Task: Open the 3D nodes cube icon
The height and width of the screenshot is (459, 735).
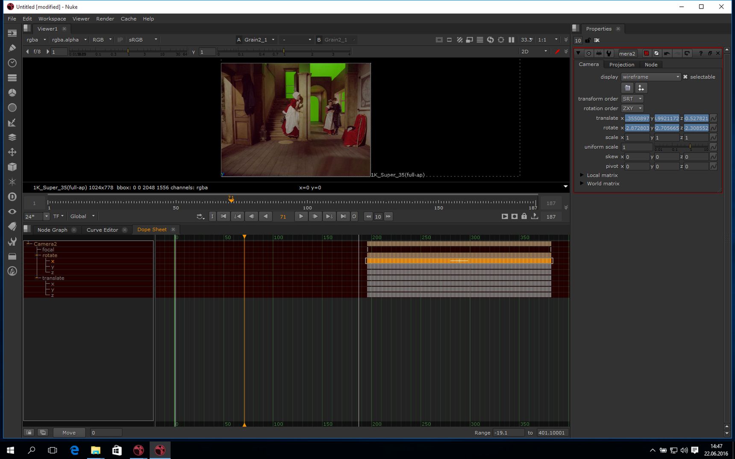Action: pyautogui.click(x=12, y=167)
